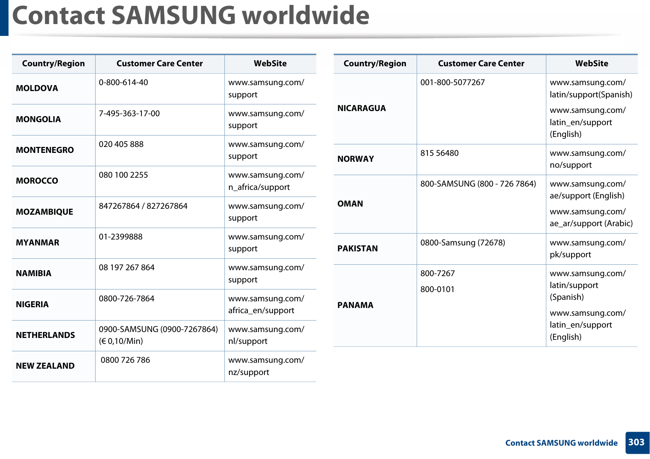Screen dimensions: 650x459
Task: Open the New Zealand nz/support link
Action: tap(266, 366)
